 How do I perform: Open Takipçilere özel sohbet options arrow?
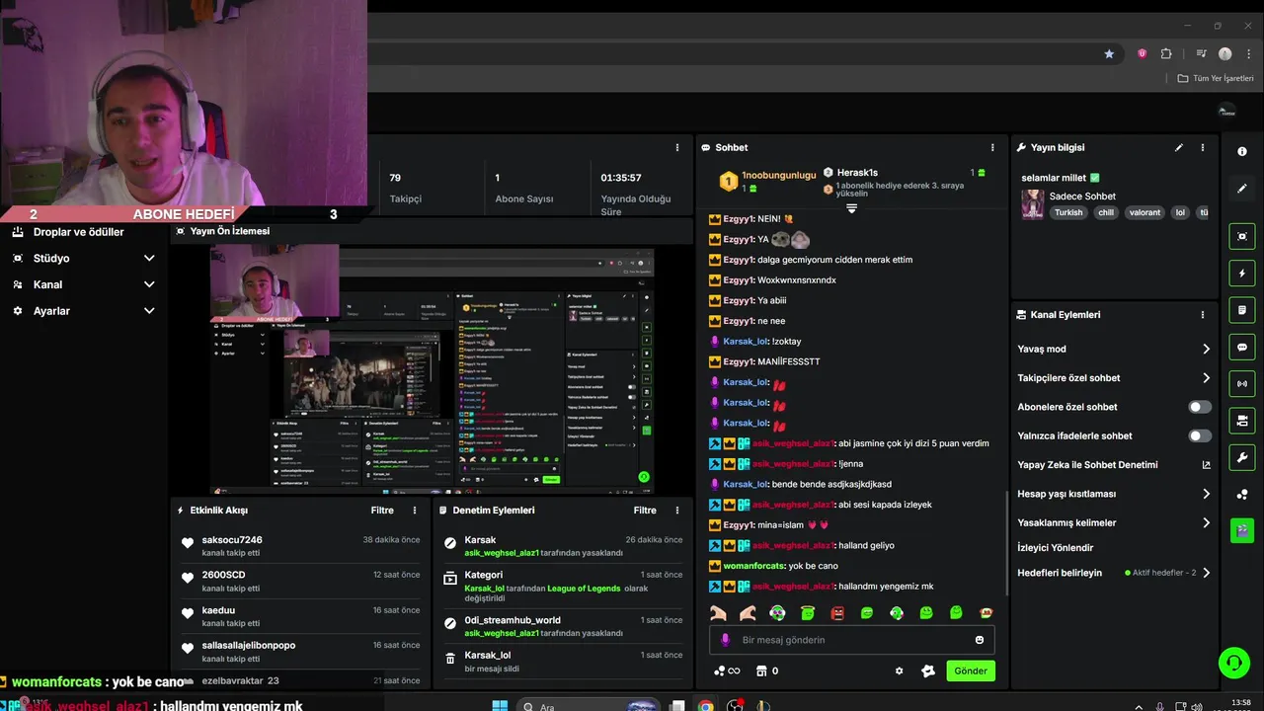point(1206,378)
